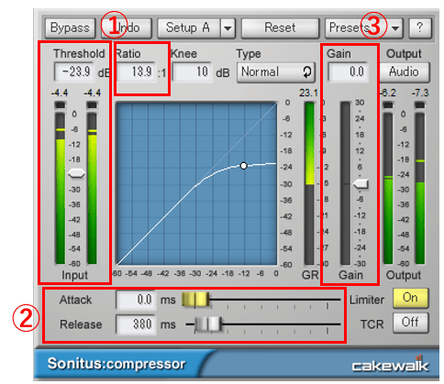This screenshot has height=384, width=444.
Task: Click the cakewalk logo
Action: (x=390, y=365)
